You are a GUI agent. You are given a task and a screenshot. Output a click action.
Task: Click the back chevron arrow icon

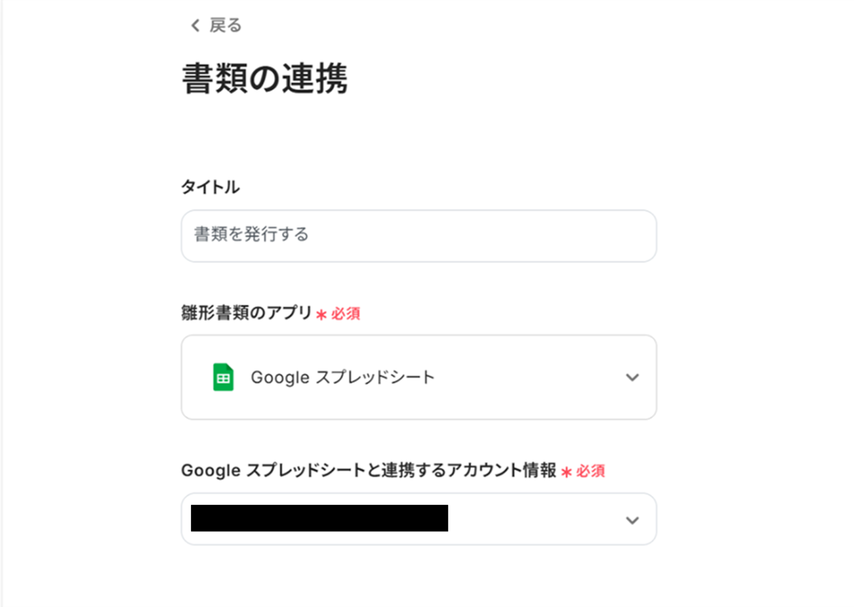click(195, 26)
